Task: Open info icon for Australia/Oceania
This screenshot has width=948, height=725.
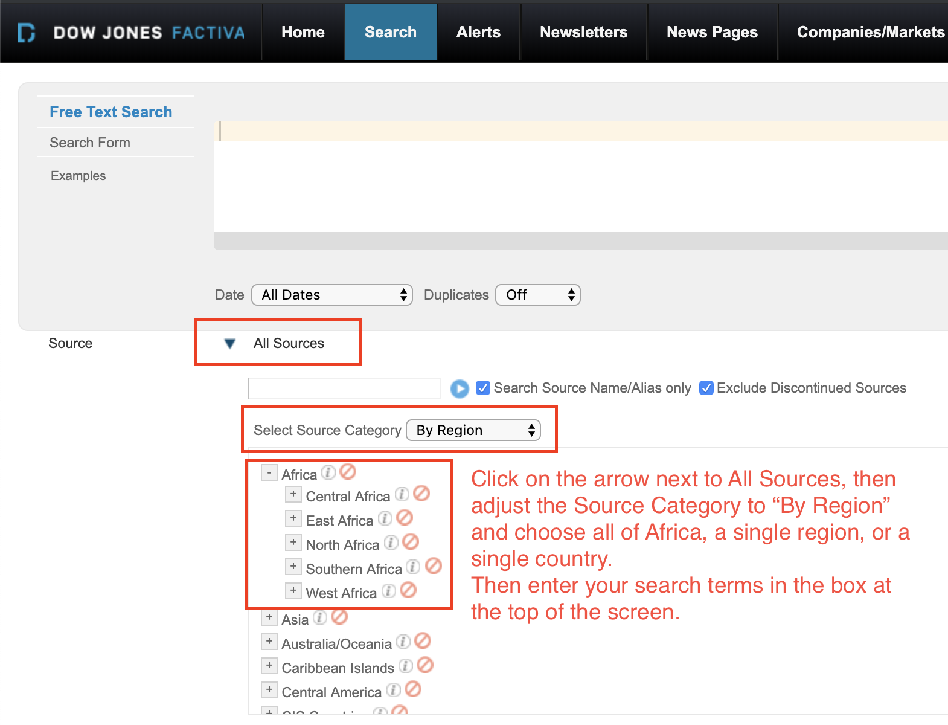Action: (403, 642)
